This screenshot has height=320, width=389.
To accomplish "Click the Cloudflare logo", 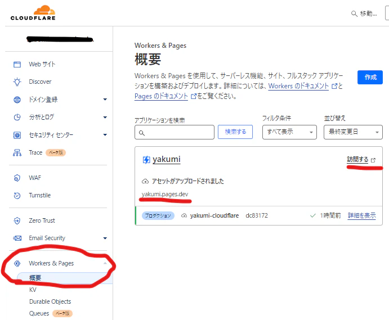I will [33, 12].
